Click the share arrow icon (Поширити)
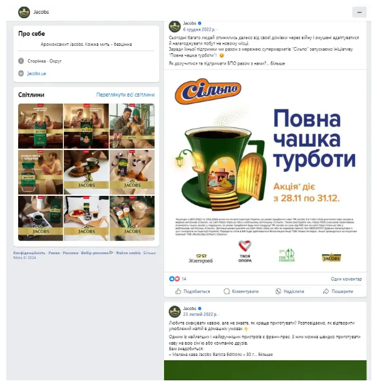The width and height of the screenshot is (377, 386). [326, 291]
